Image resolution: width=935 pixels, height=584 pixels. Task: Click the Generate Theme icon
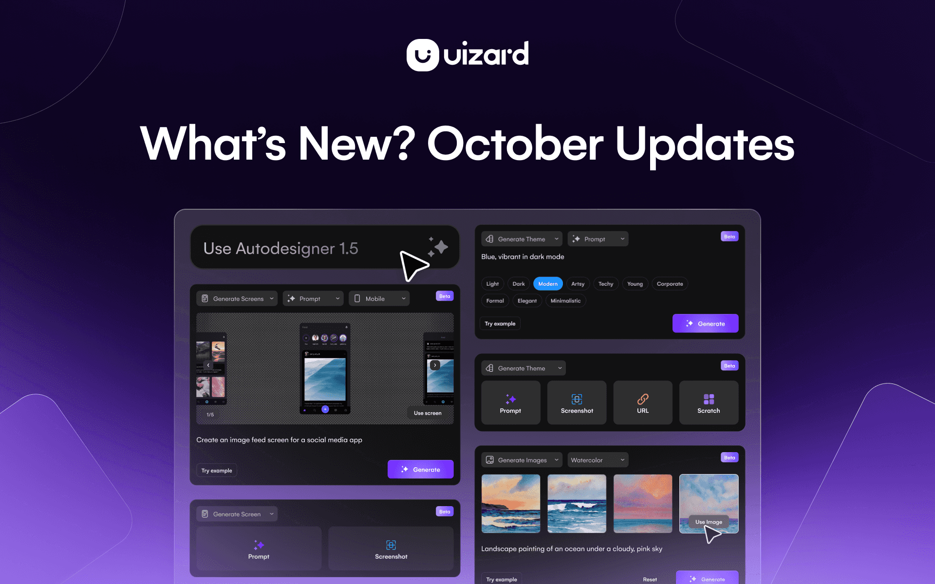click(x=490, y=239)
